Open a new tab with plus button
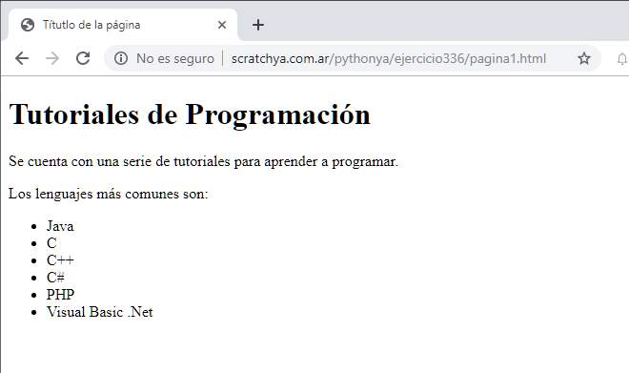This screenshot has height=373, width=629. (258, 25)
